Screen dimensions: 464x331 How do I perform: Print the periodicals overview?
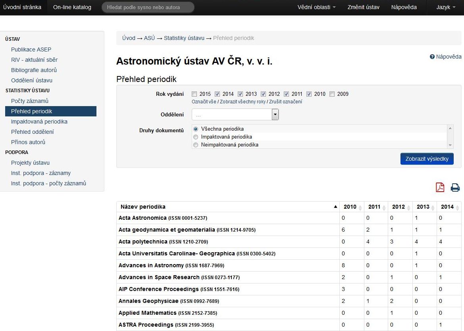(x=455, y=188)
